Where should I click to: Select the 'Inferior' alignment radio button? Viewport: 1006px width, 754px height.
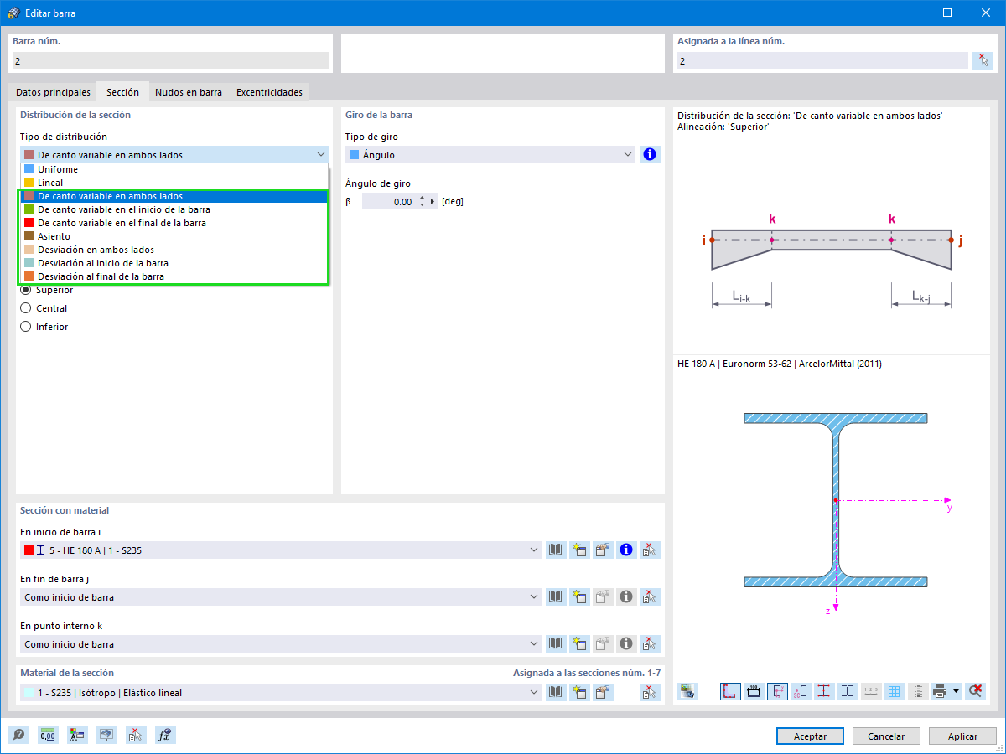[x=25, y=327]
